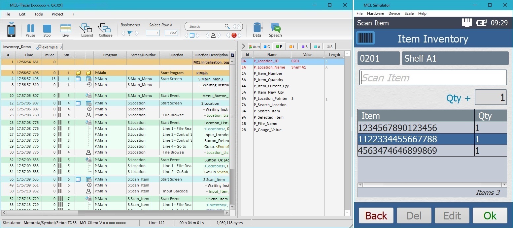Expand the variables panel chevron
This screenshot has width=513, height=228.
tap(244, 46)
